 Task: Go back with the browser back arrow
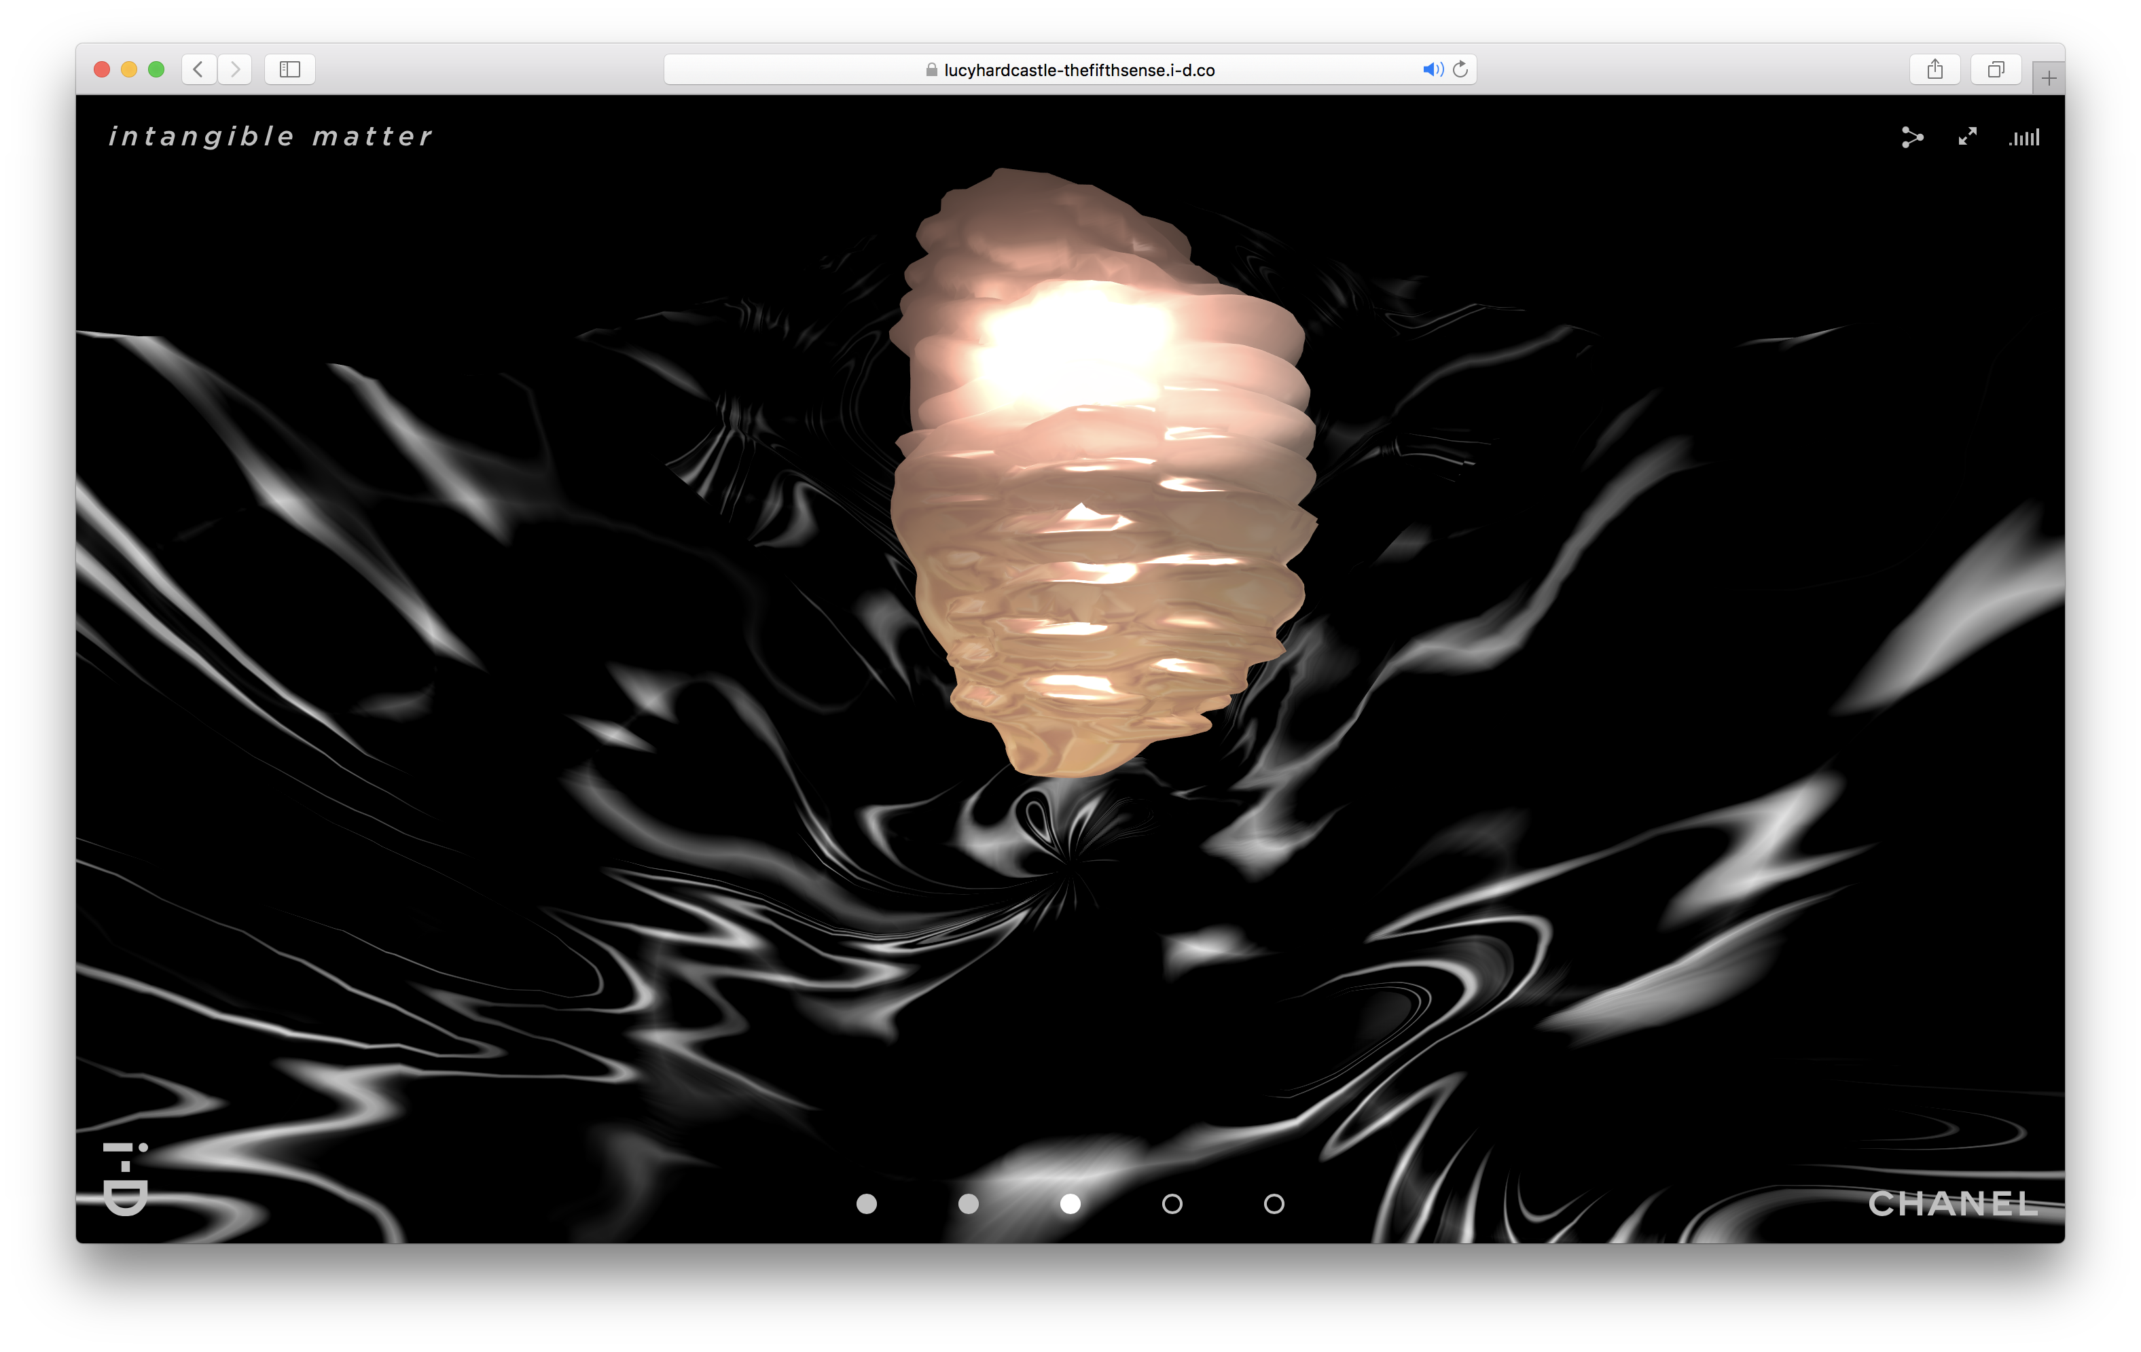(199, 69)
